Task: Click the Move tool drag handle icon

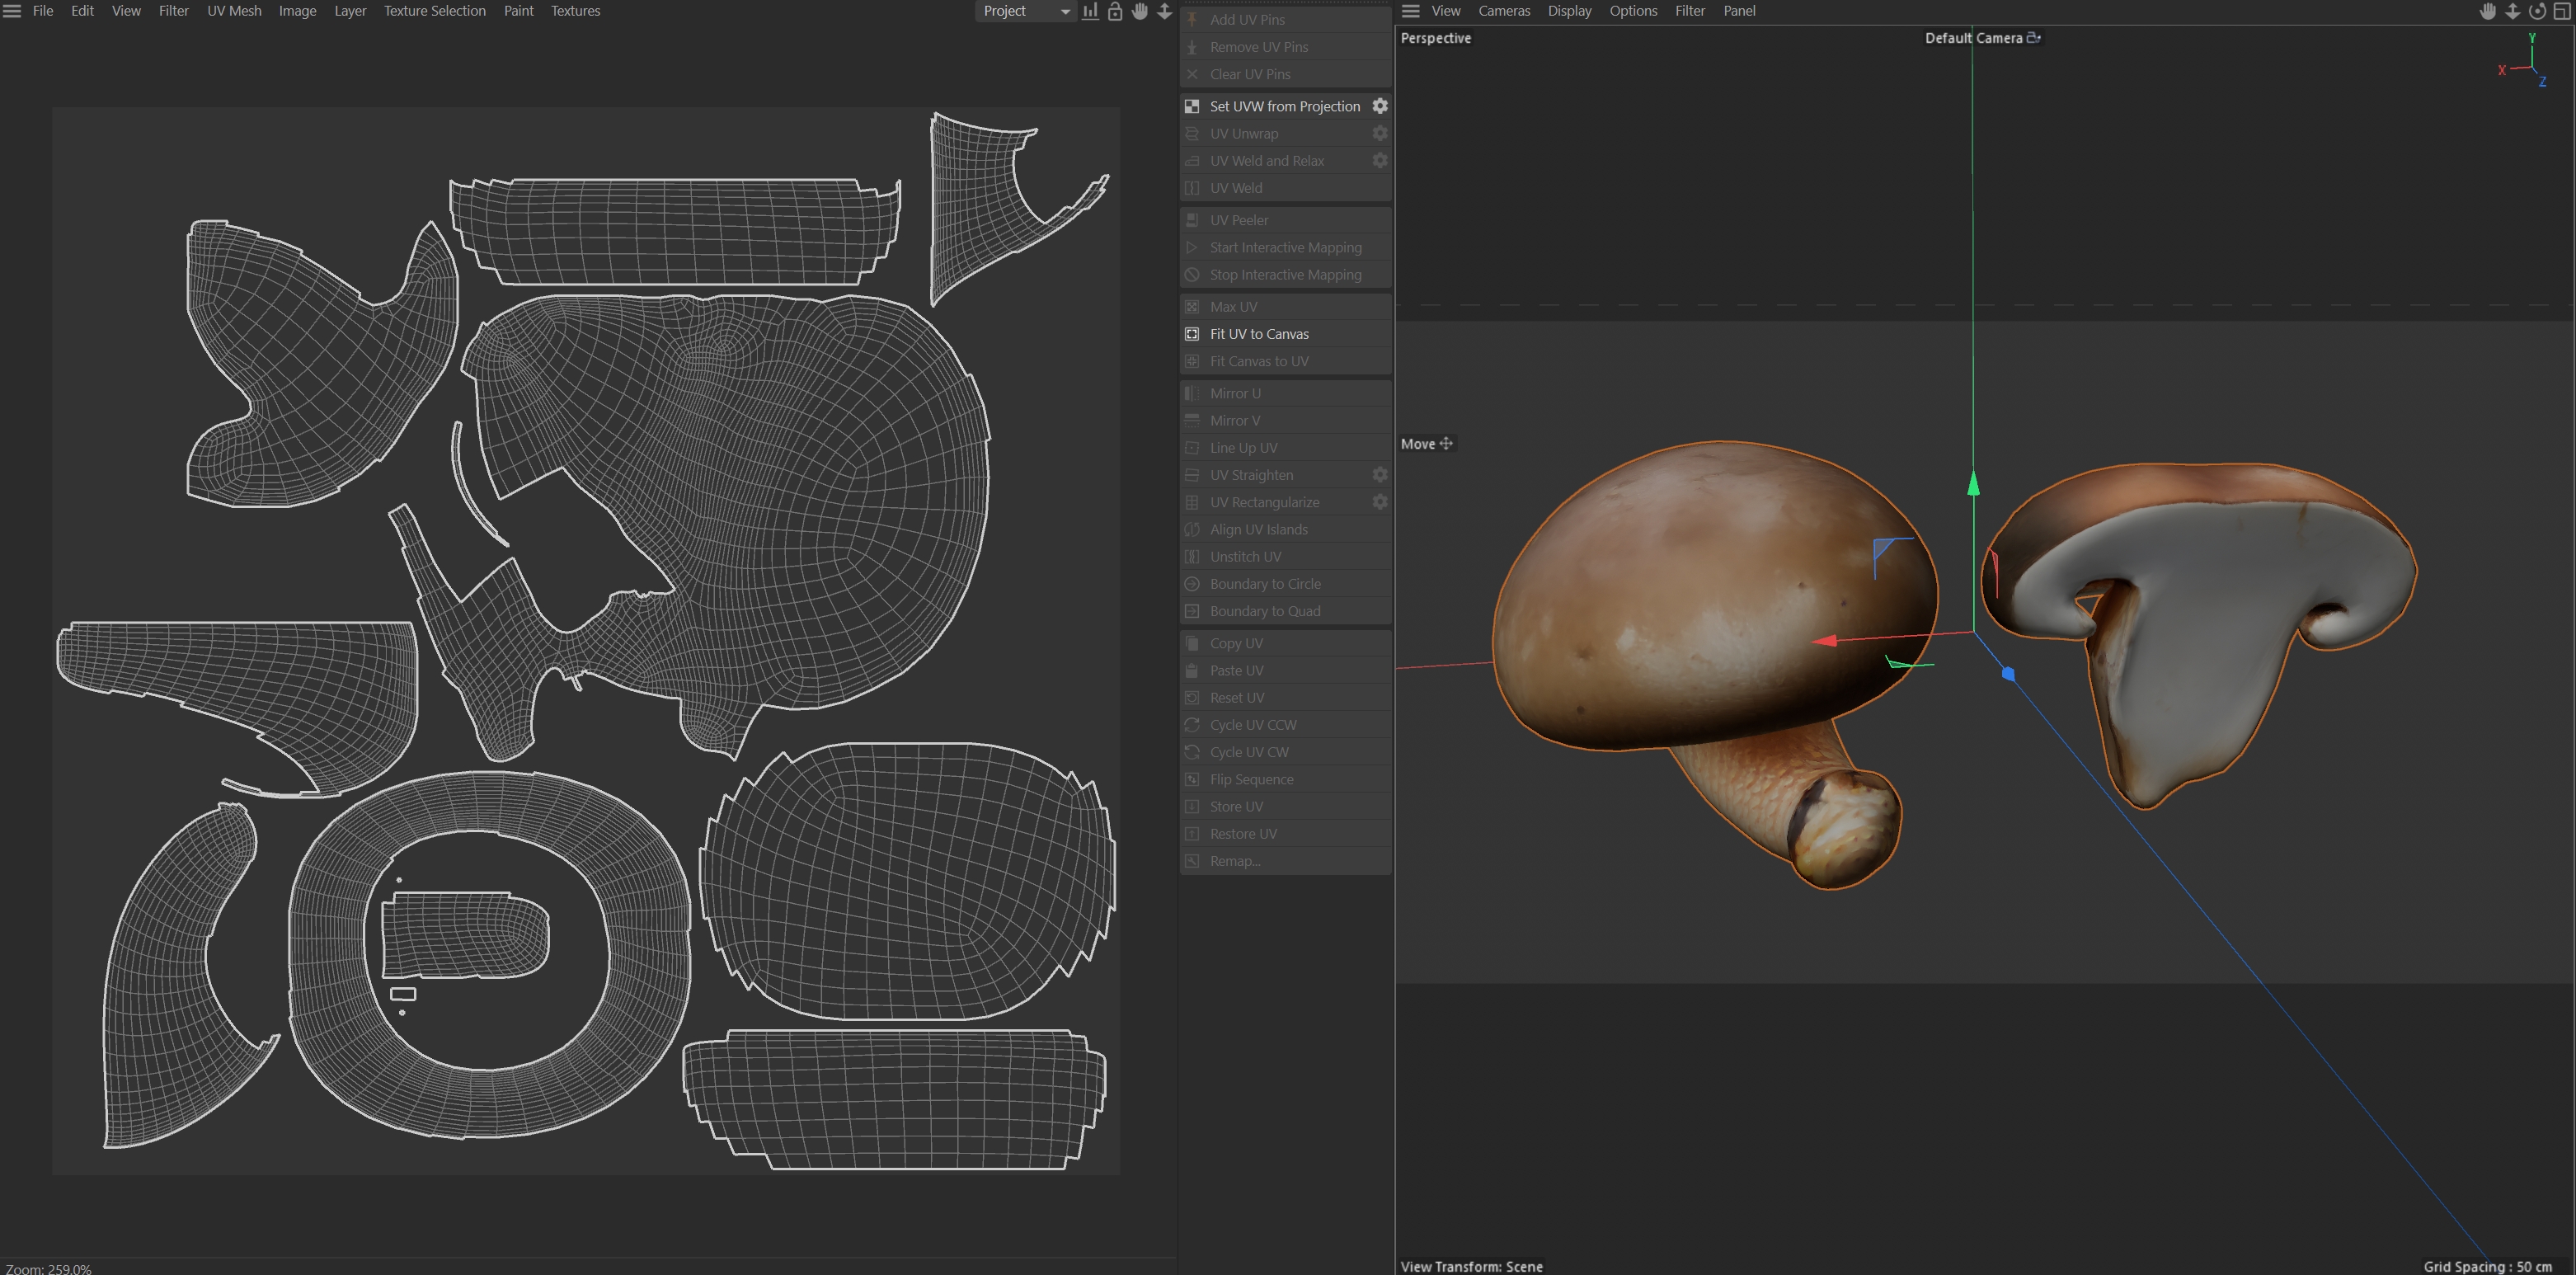Action: pos(1446,443)
